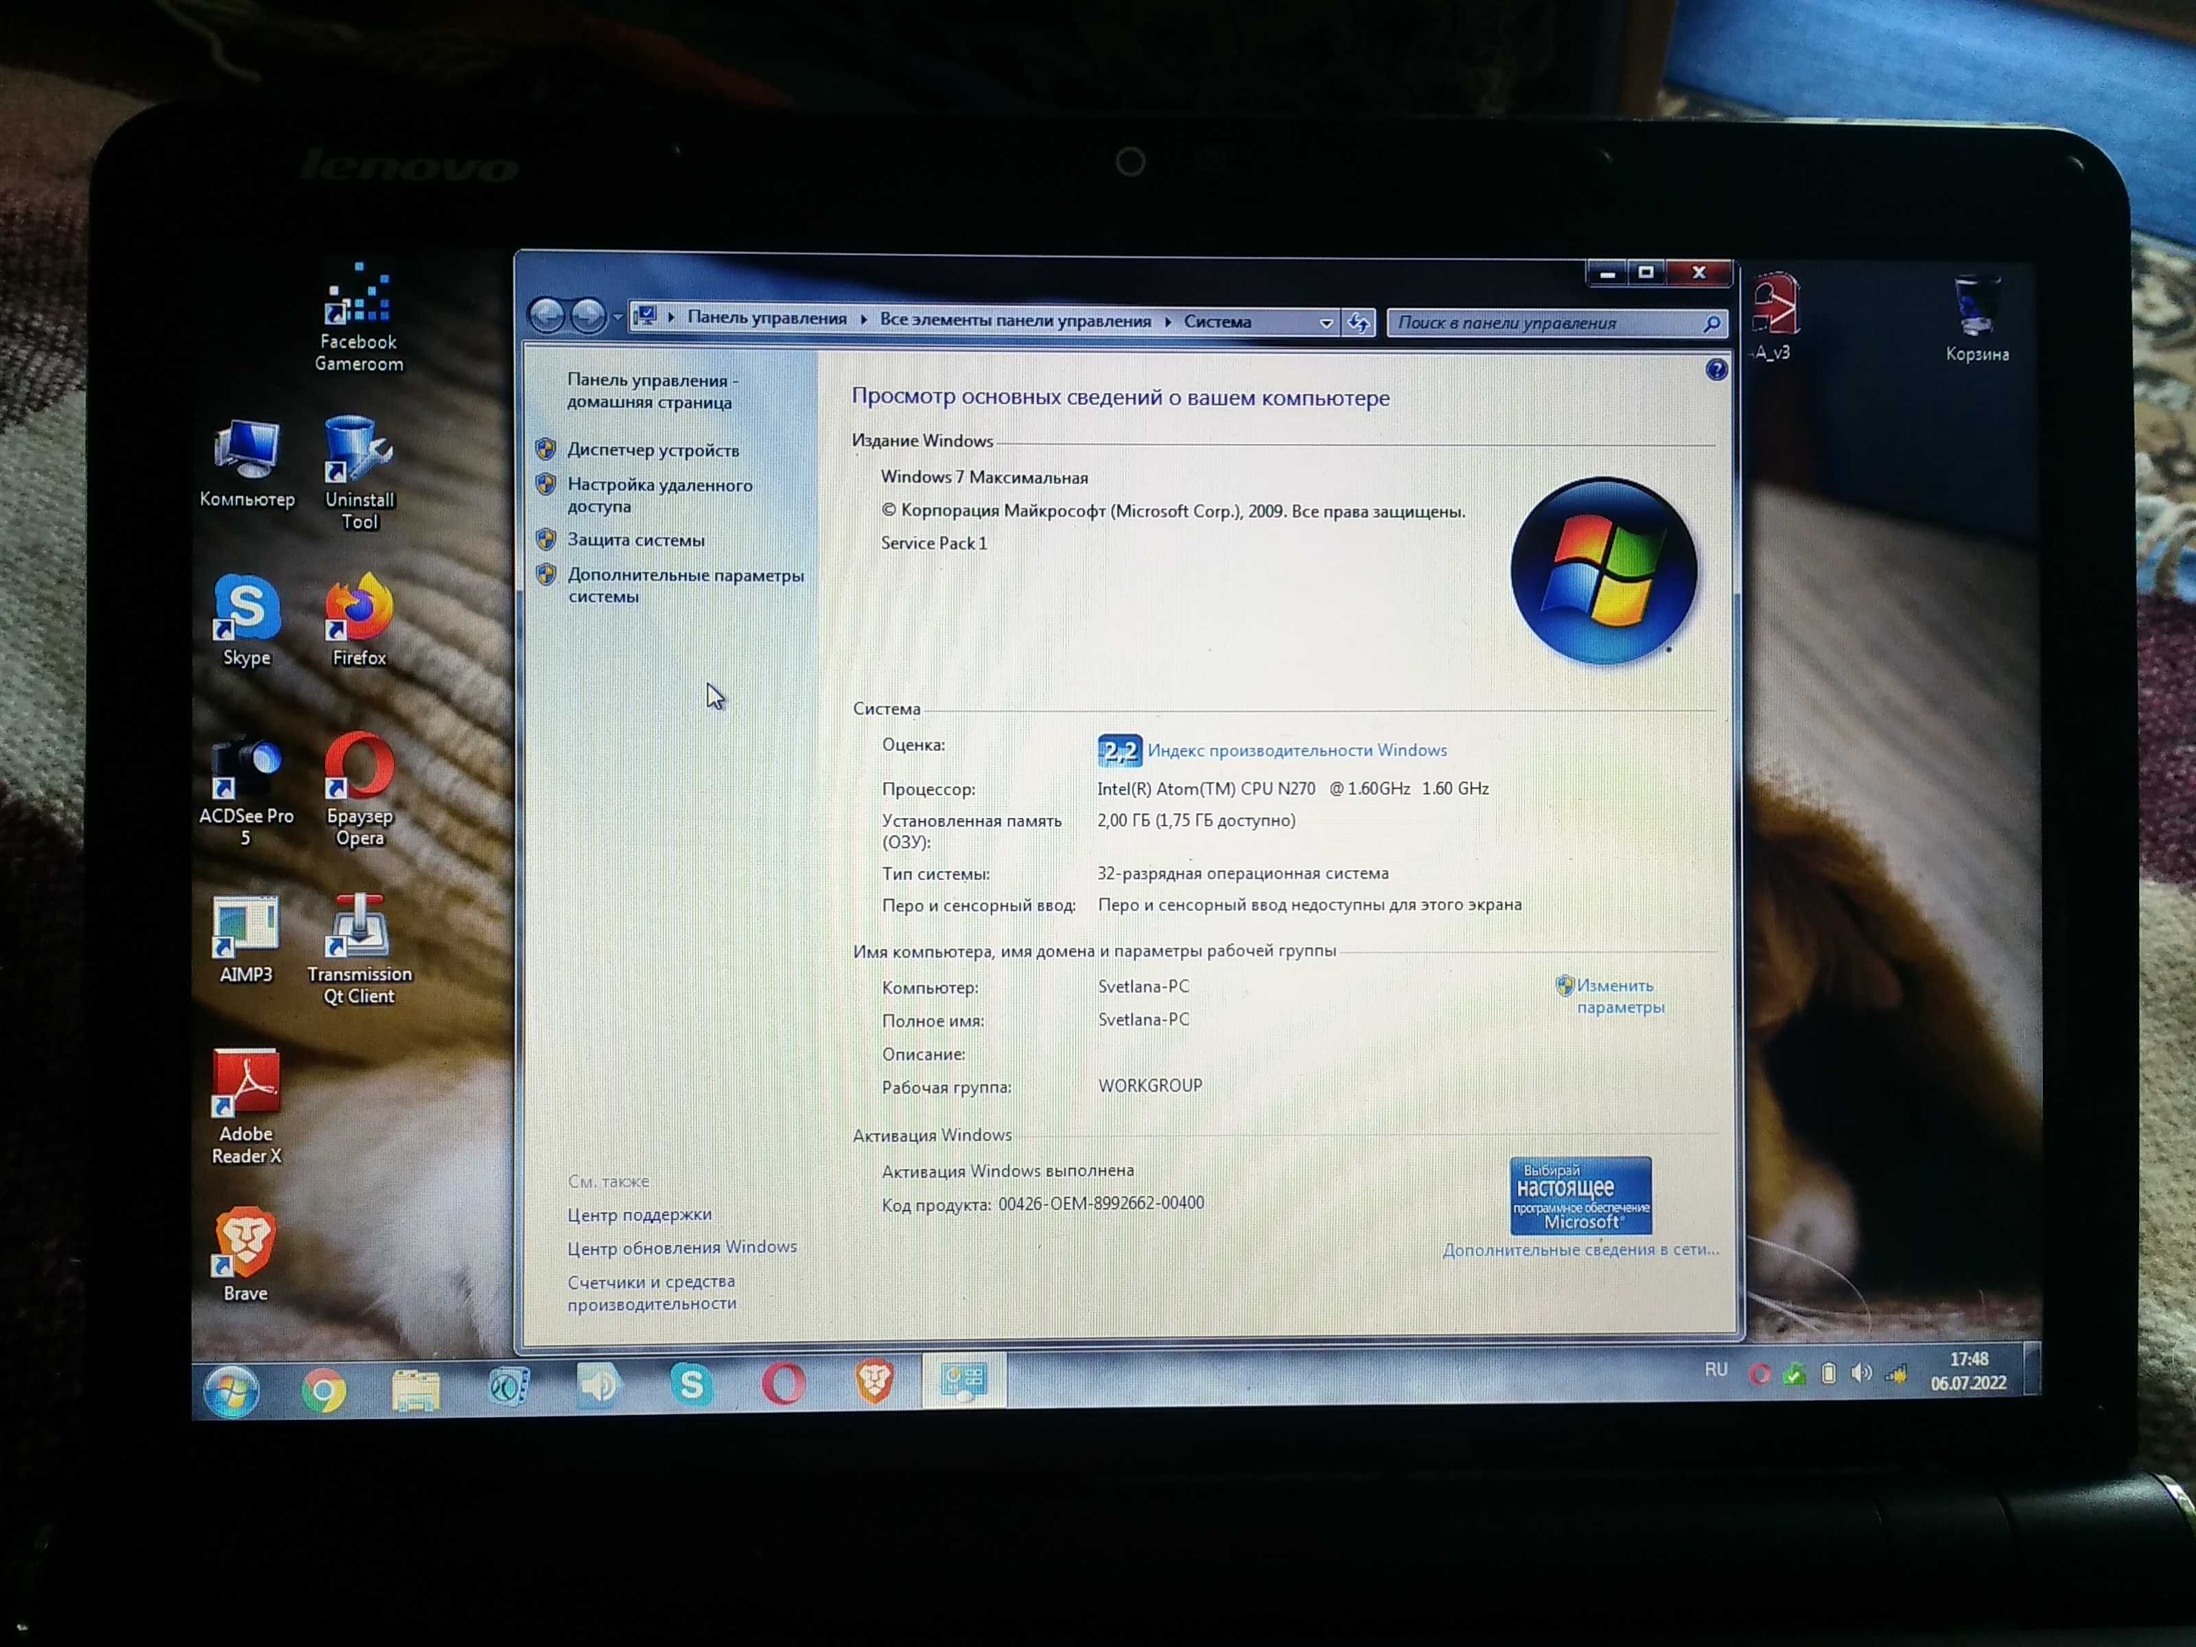
Task: Open the ACDSee Pro 5 desktop shortcut
Action: [246, 791]
